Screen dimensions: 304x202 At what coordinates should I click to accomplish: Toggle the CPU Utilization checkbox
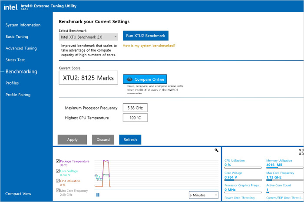58,181
